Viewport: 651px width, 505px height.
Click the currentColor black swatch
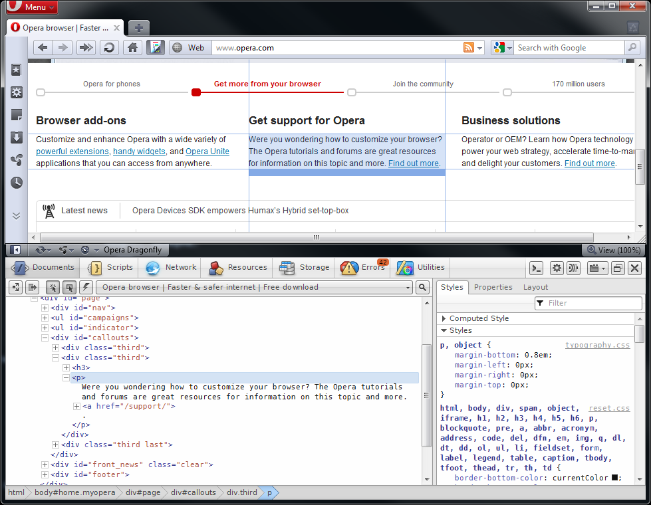click(x=615, y=478)
